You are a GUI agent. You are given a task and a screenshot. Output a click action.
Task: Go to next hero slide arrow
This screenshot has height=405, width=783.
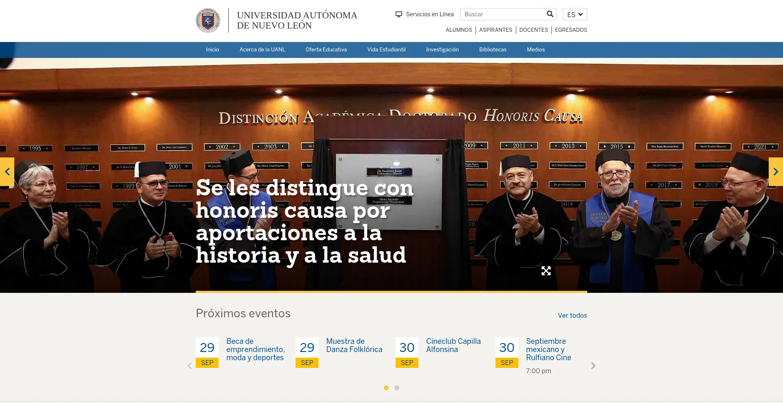click(x=776, y=172)
